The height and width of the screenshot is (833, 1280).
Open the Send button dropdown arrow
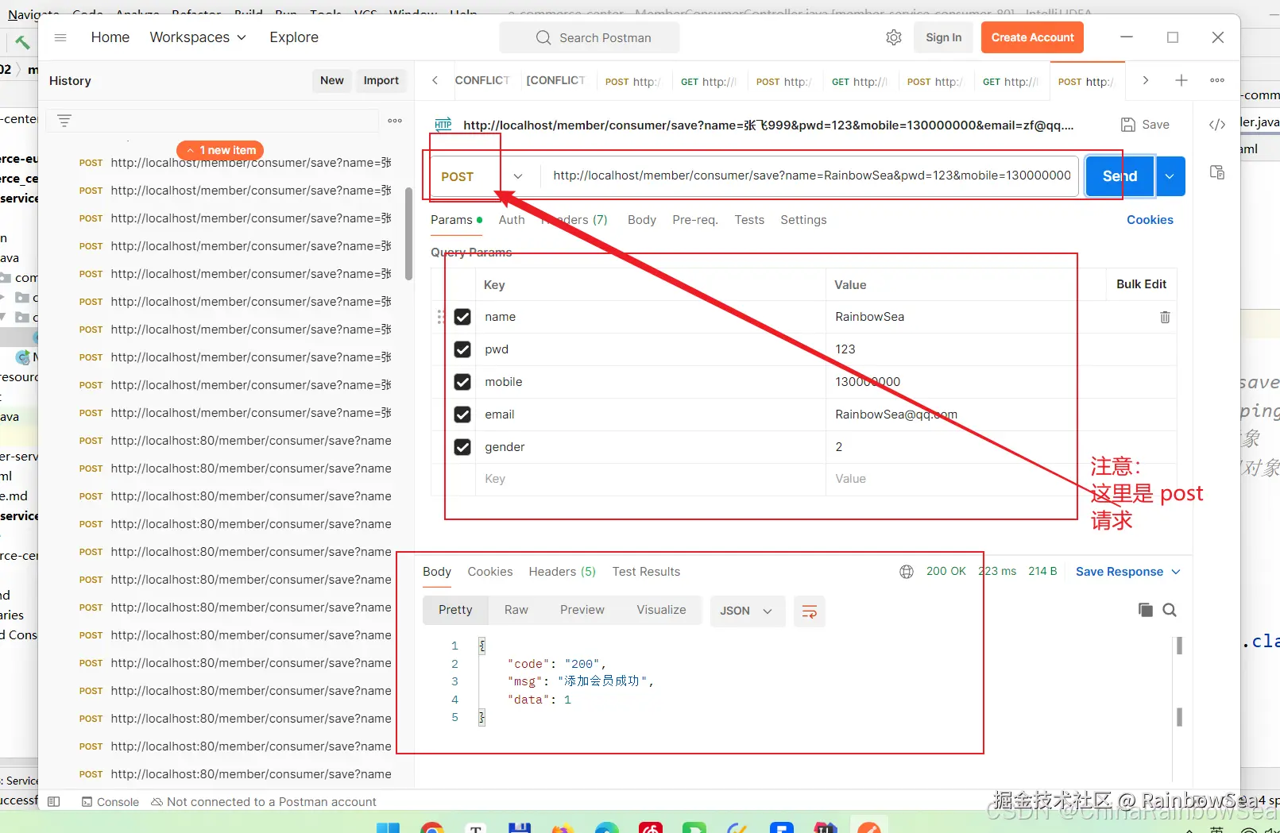point(1170,176)
